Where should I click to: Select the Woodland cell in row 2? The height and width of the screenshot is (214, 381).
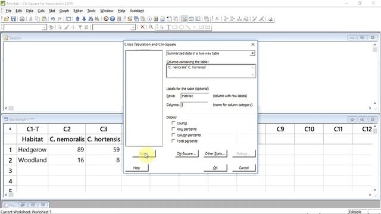(x=32, y=160)
